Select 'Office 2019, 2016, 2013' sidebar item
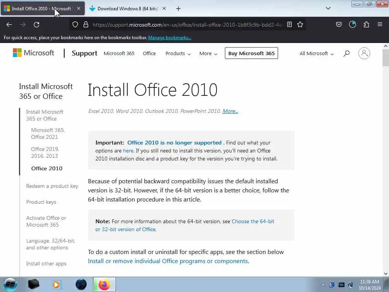389x292 pixels. pyautogui.click(x=45, y=152)
